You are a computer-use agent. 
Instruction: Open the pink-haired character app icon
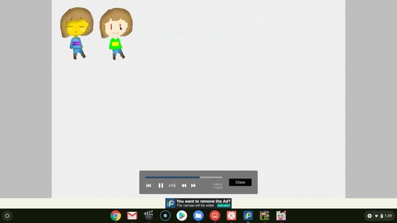pos(281,216)
